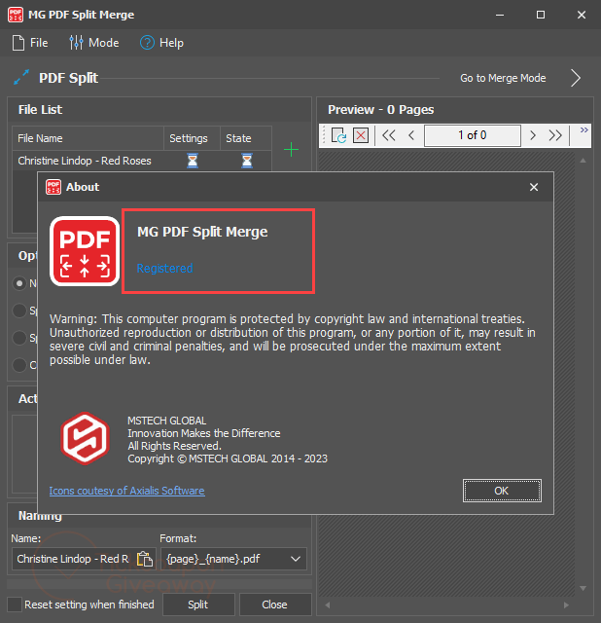Screen dimensions: 601x623
Task: Click the page number field showing 1 of 0
Action: click(x=473, y=135)
